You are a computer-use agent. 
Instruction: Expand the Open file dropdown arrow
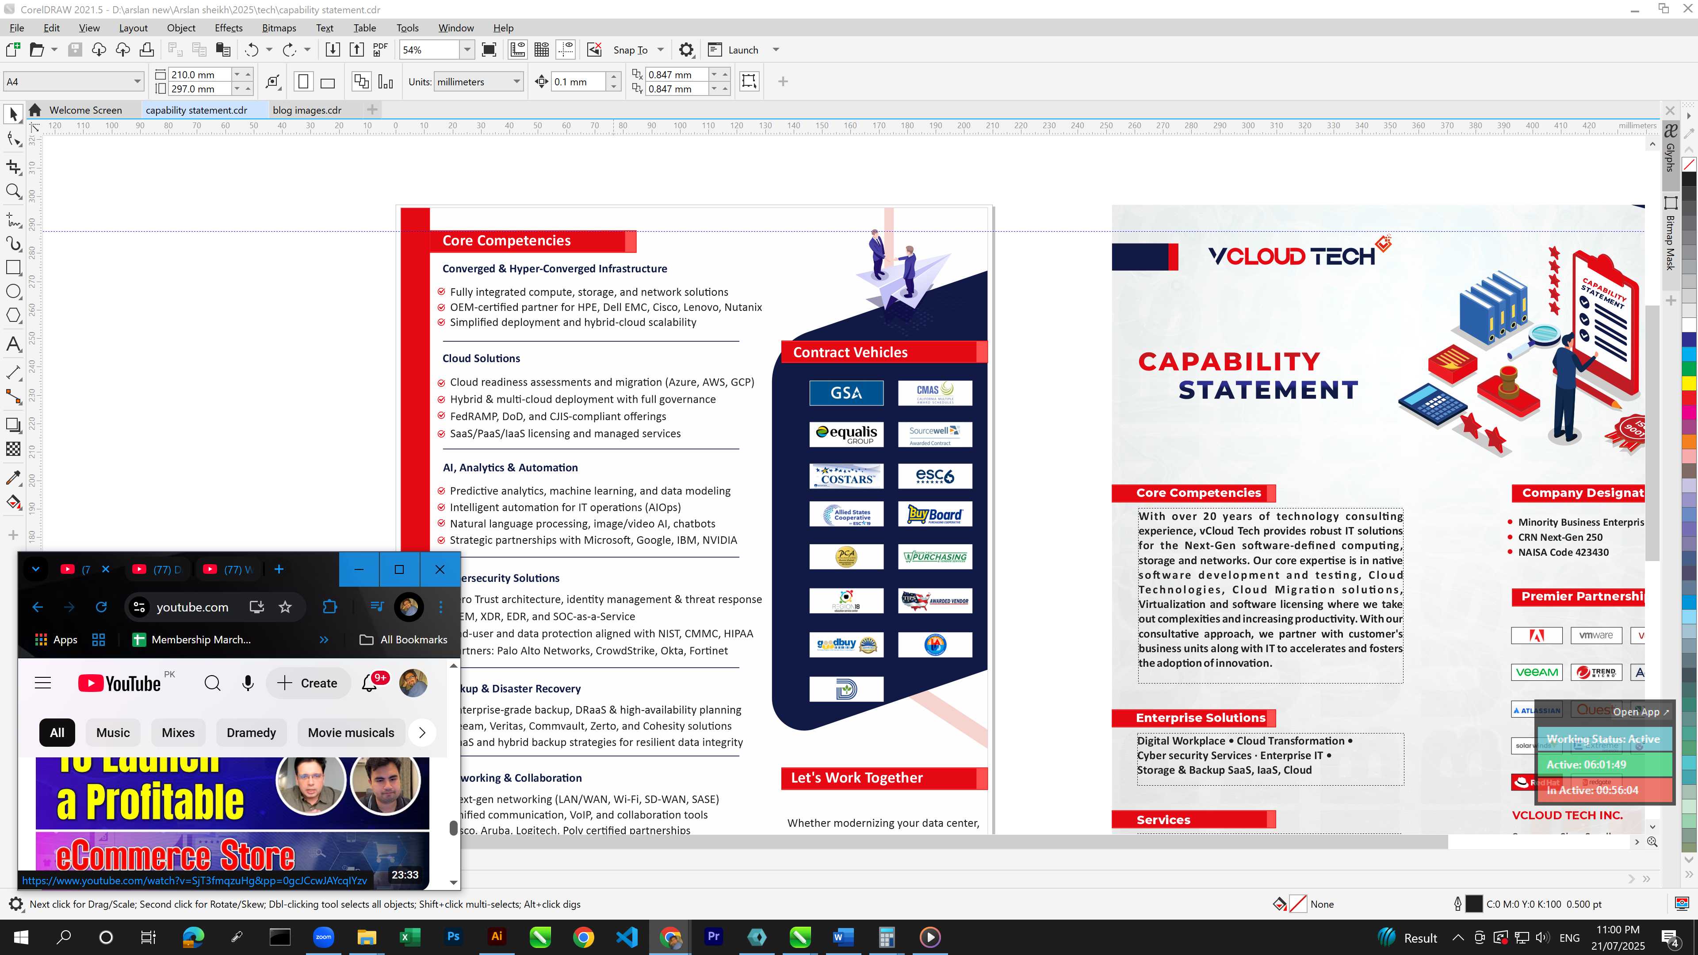pos(54,50)
